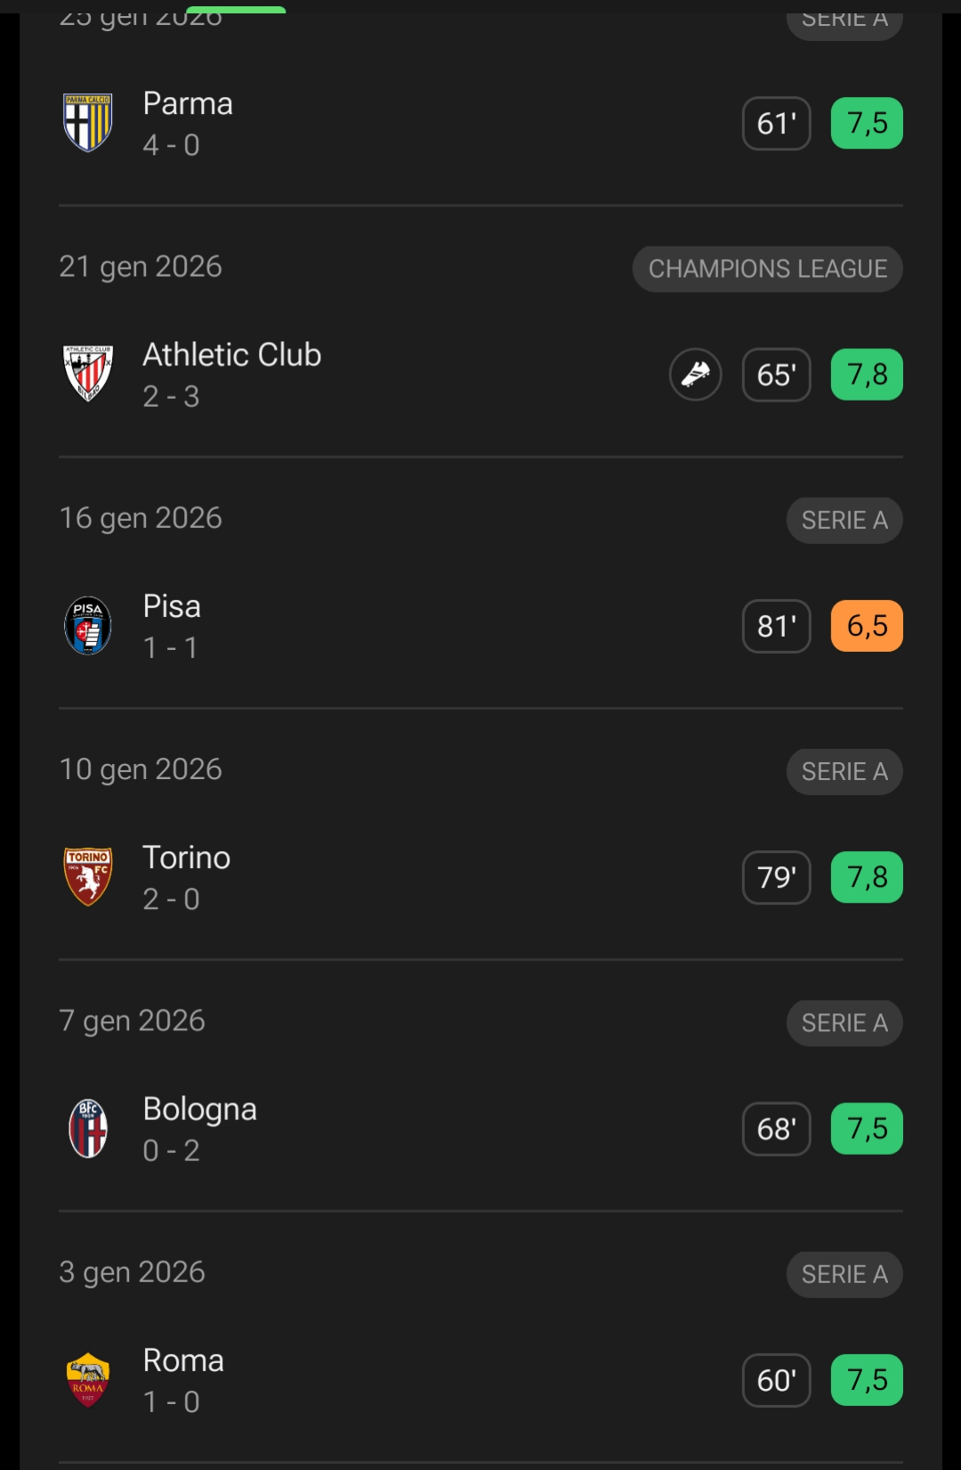Select the orange 6,5 rating badge
This screenshot has height=1470, width=961.
point(867,626)
